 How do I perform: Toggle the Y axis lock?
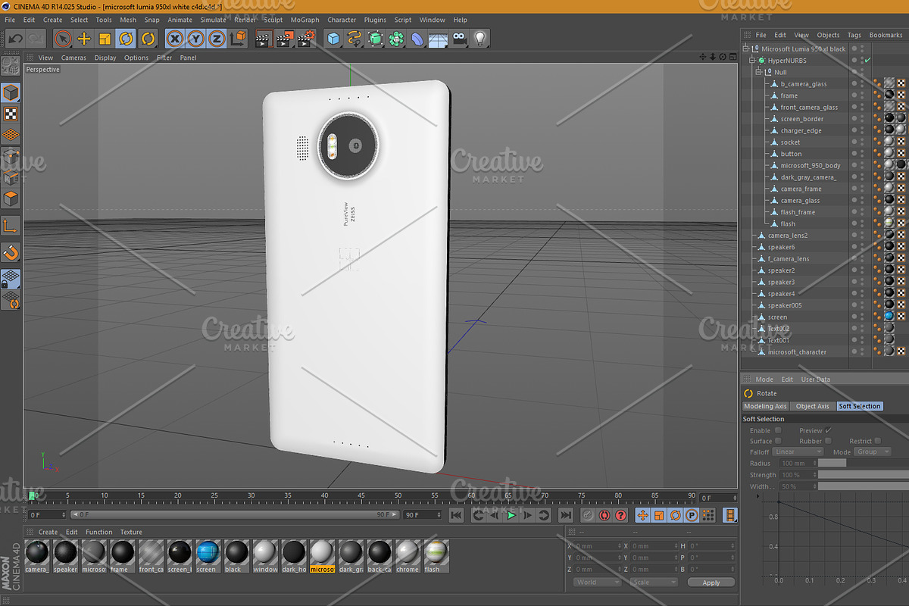coord(196,39)
